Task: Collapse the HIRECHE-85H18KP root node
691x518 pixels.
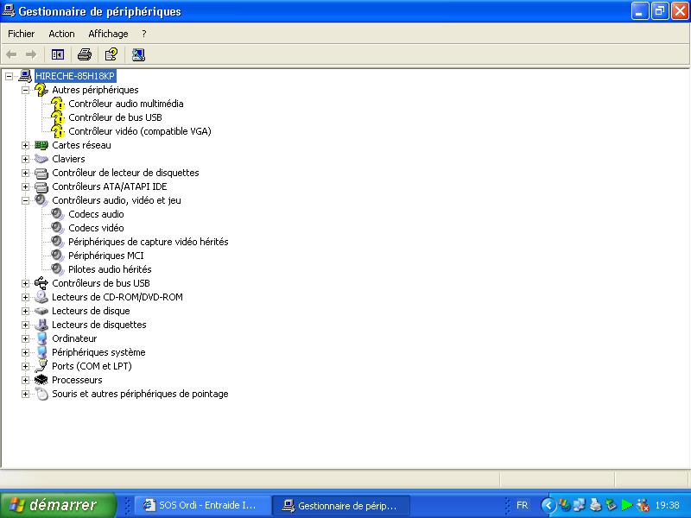Action: (x=9, y=76)
